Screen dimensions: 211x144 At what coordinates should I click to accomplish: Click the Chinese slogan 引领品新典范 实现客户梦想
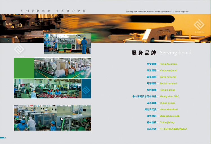pyautogui.click(x=53, y=11)
